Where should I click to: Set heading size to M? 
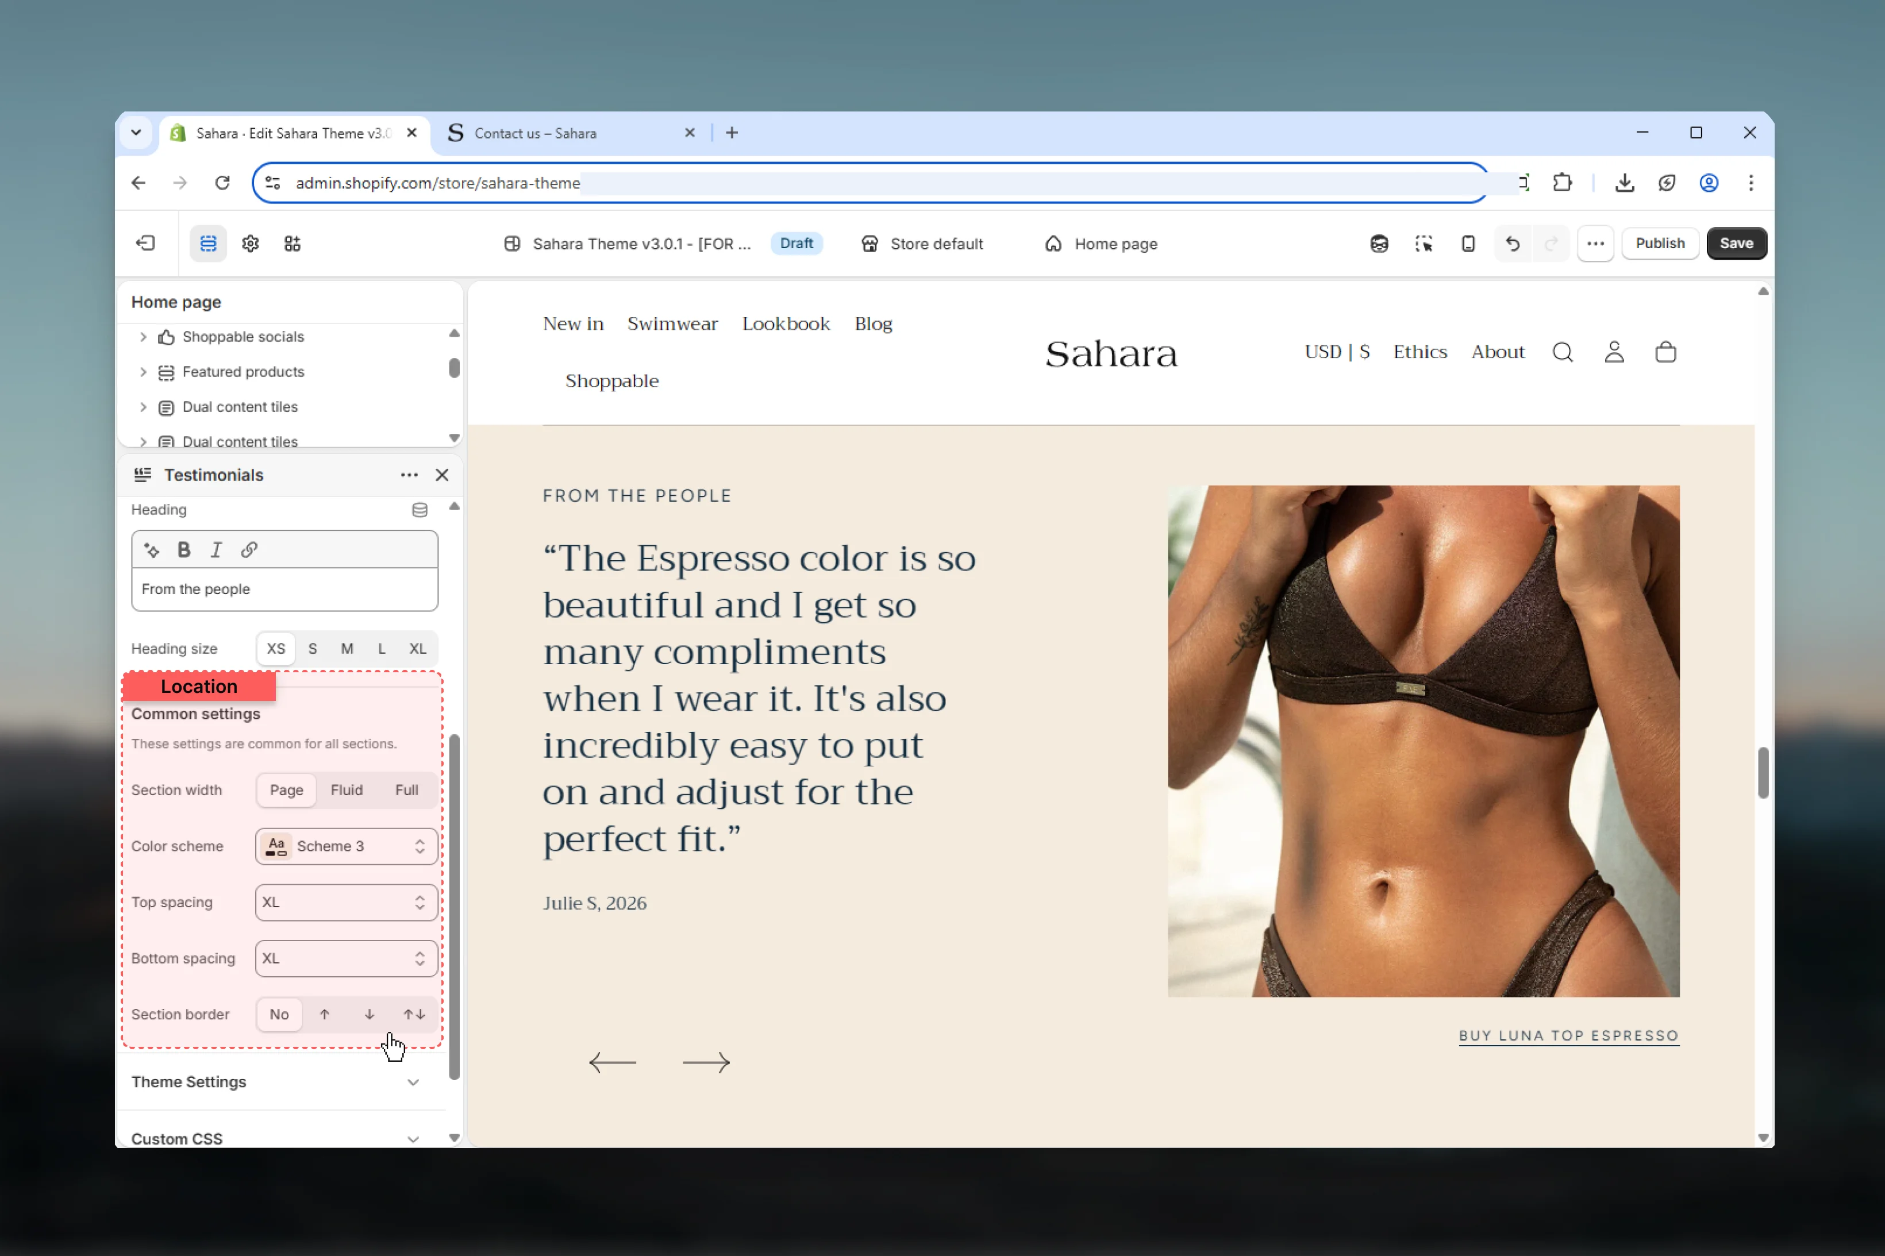(347, 649)
